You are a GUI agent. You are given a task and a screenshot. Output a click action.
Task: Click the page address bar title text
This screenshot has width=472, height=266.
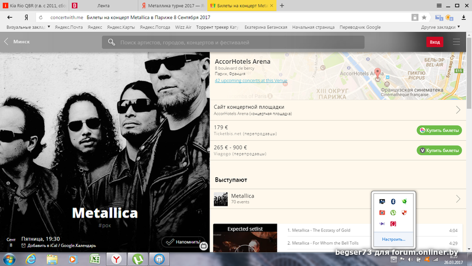point(149,18)
